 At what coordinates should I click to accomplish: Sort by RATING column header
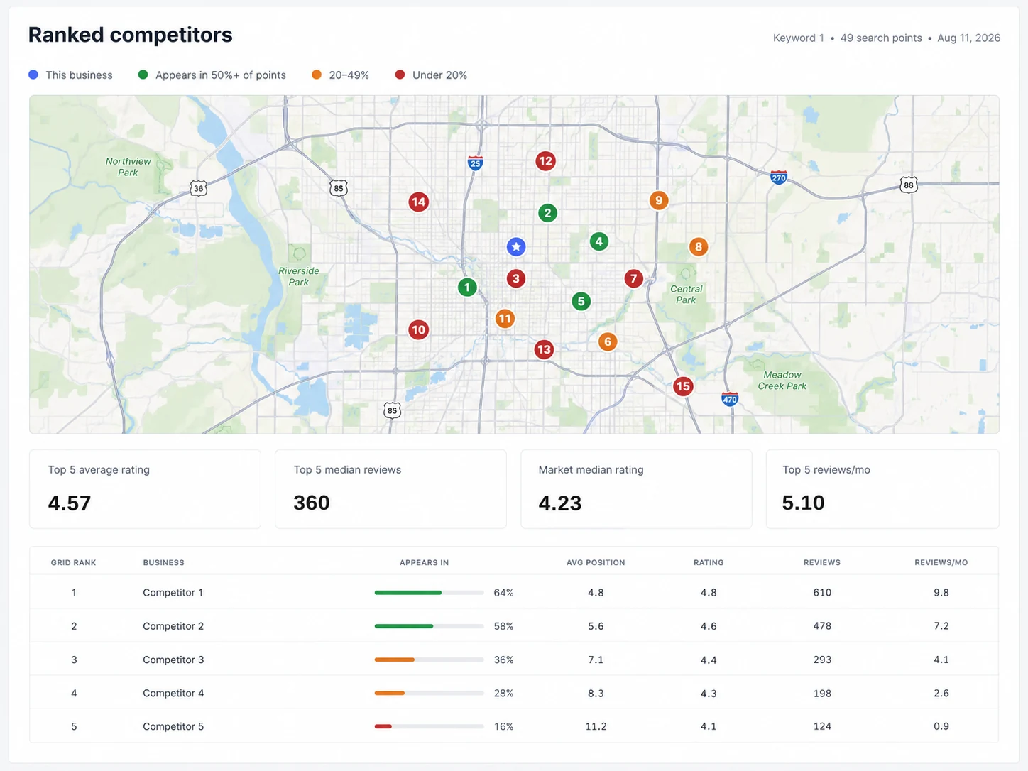(x=709, y=562)
